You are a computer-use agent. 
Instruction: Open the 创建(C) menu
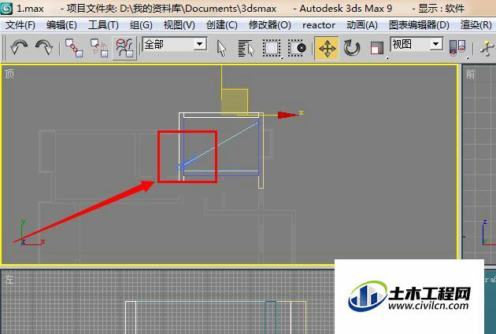222,25
